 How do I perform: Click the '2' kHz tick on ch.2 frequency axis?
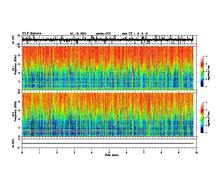coord(20,128)
